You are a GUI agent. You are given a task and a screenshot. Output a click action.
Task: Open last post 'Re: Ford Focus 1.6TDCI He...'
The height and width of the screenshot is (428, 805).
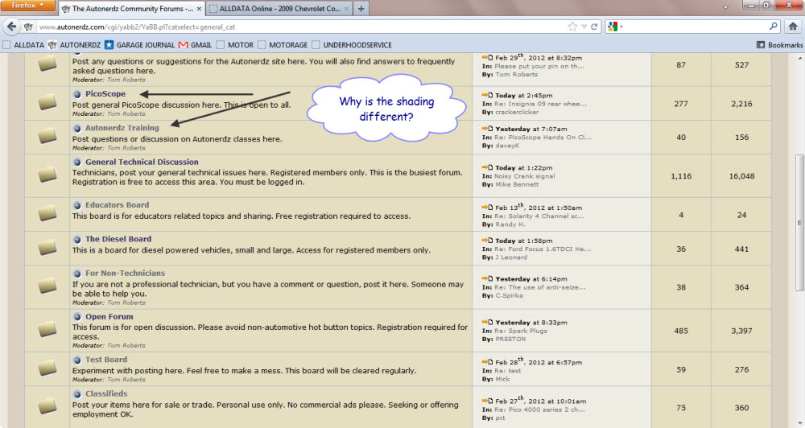[543, 249]
